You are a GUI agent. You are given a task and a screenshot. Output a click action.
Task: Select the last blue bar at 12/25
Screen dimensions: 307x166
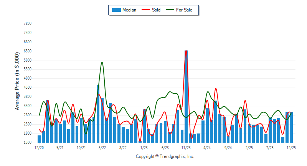(291, 127)
